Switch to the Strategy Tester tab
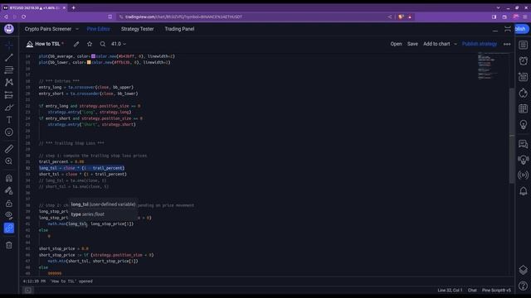Screen dimensions: 531x298 coord(137,29)
